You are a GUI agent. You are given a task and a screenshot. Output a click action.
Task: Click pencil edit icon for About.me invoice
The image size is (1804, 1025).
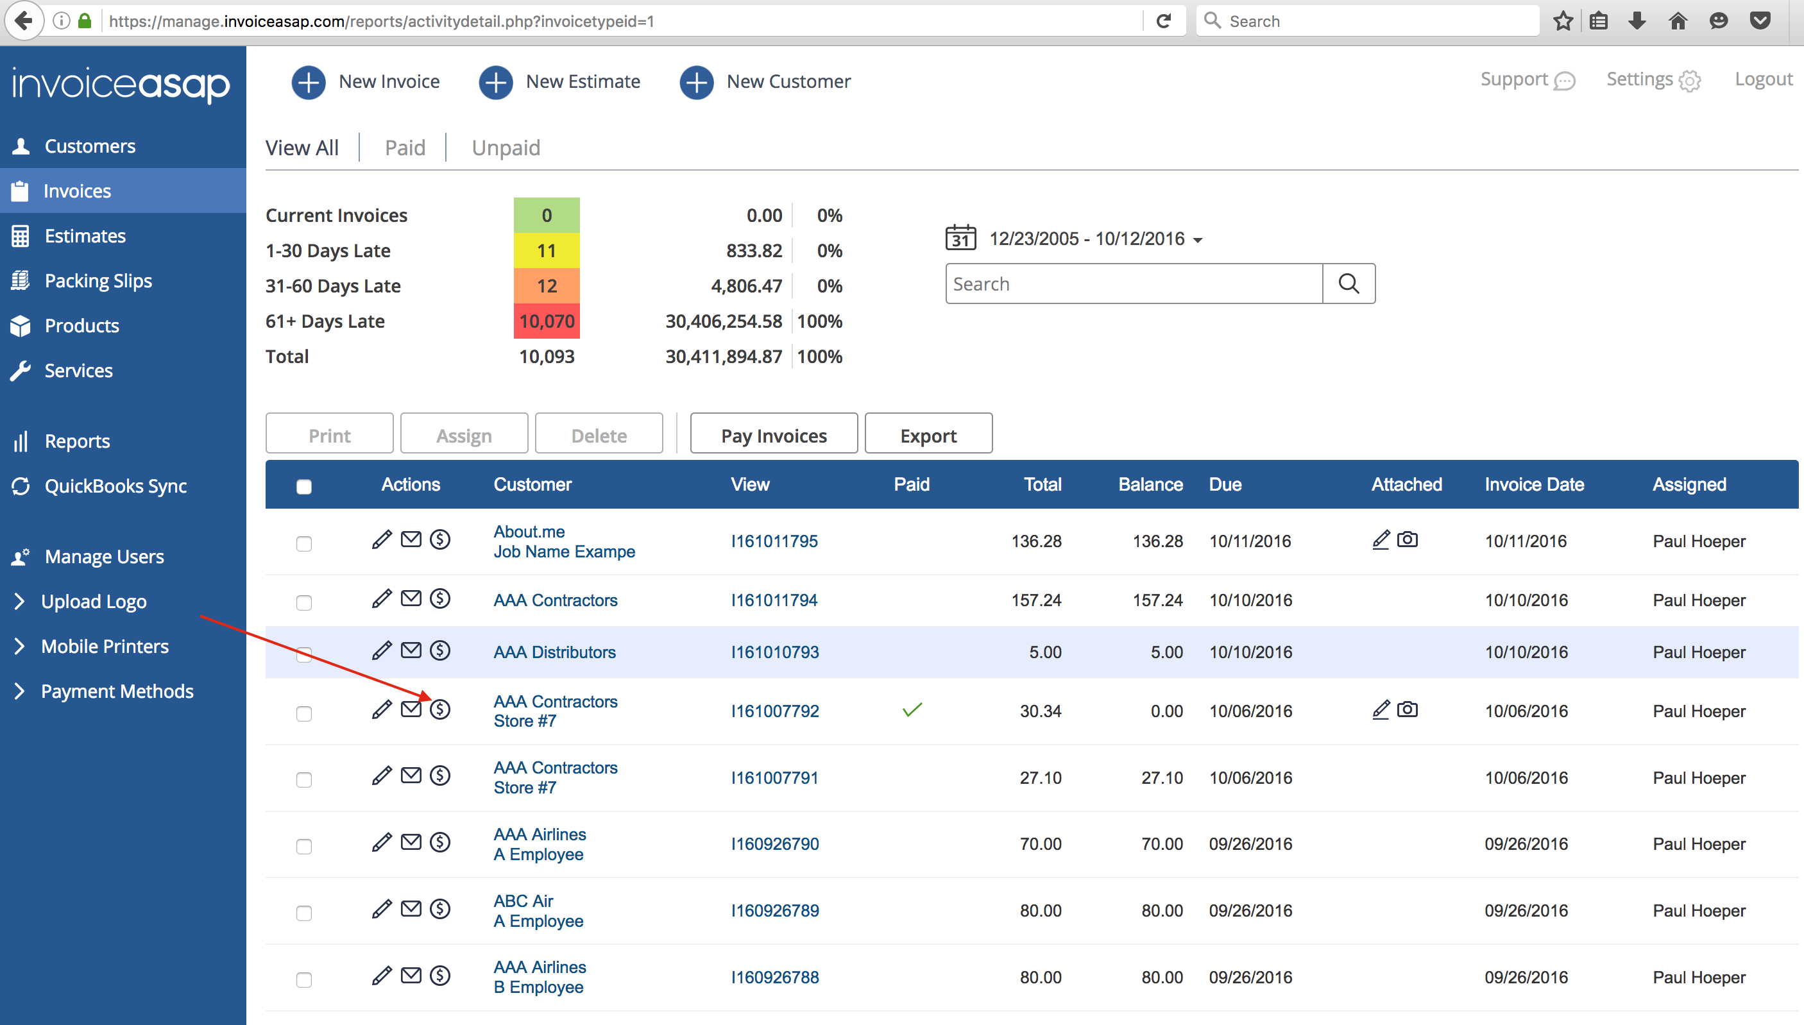tap(382, 540)
